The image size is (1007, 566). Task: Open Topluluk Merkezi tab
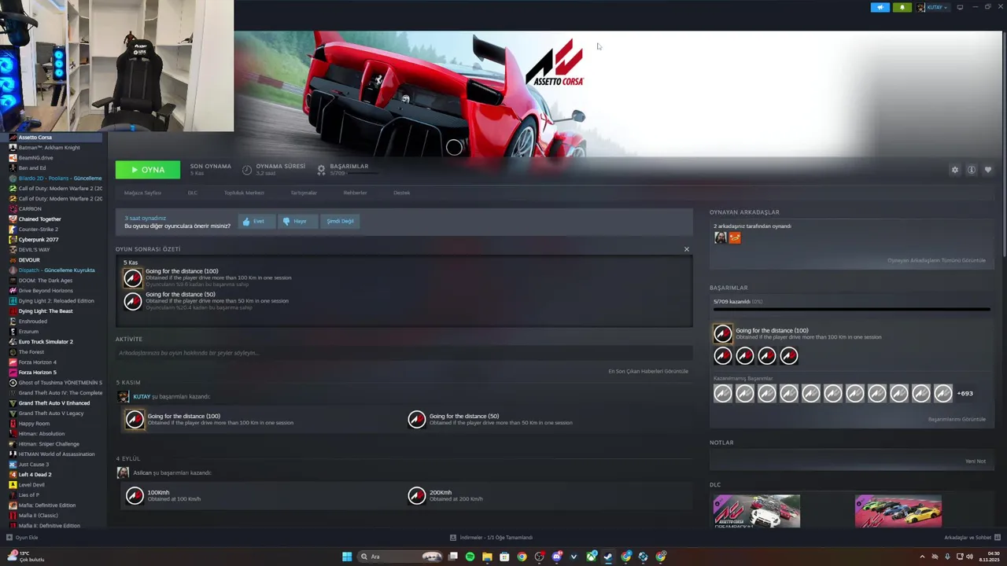(x=244, y=193)
